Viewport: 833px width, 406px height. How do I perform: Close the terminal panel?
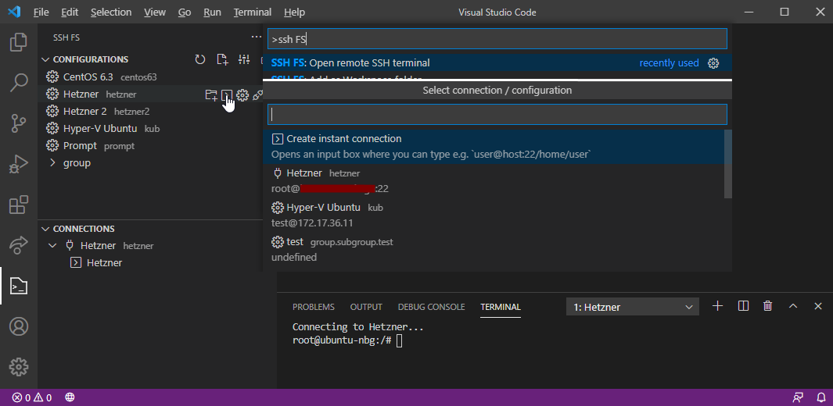point(818,306)
